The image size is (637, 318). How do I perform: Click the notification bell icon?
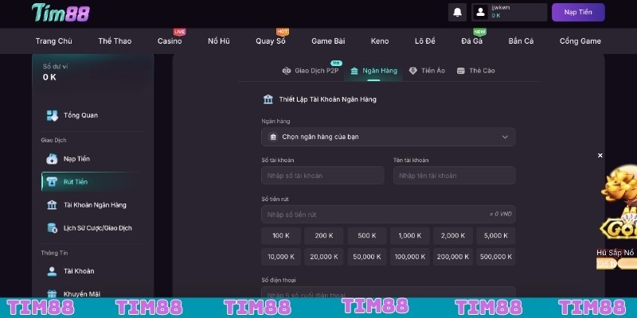[x=457, y=12]
